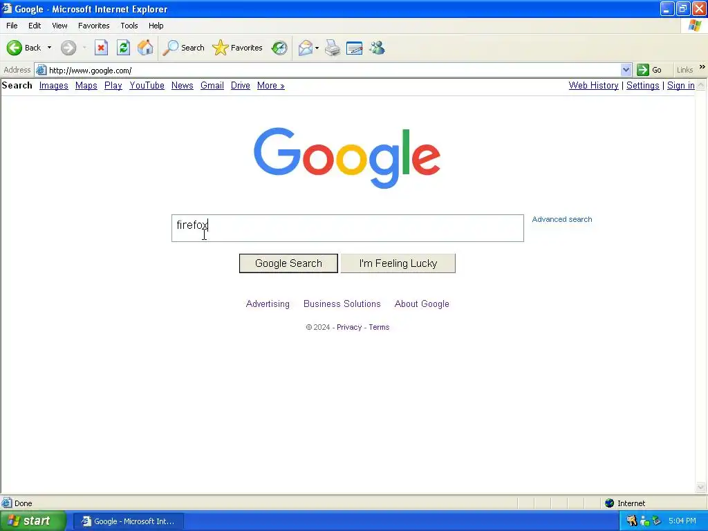Click the Internet Explorer title bar icon
708x531 pixels.
click(x=6, y=8)
